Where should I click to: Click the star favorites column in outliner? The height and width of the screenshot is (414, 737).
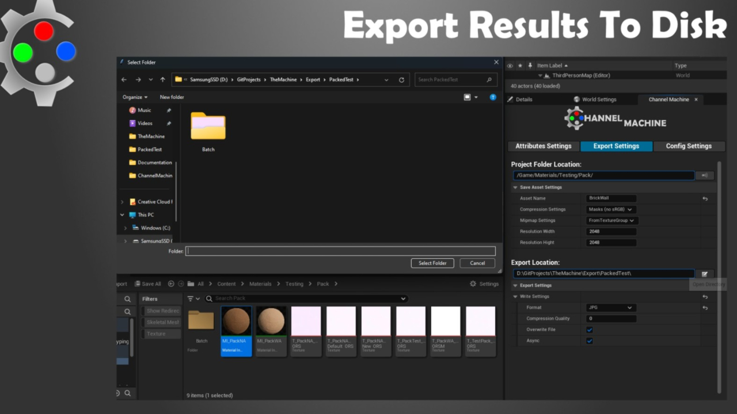coord(520,66)
